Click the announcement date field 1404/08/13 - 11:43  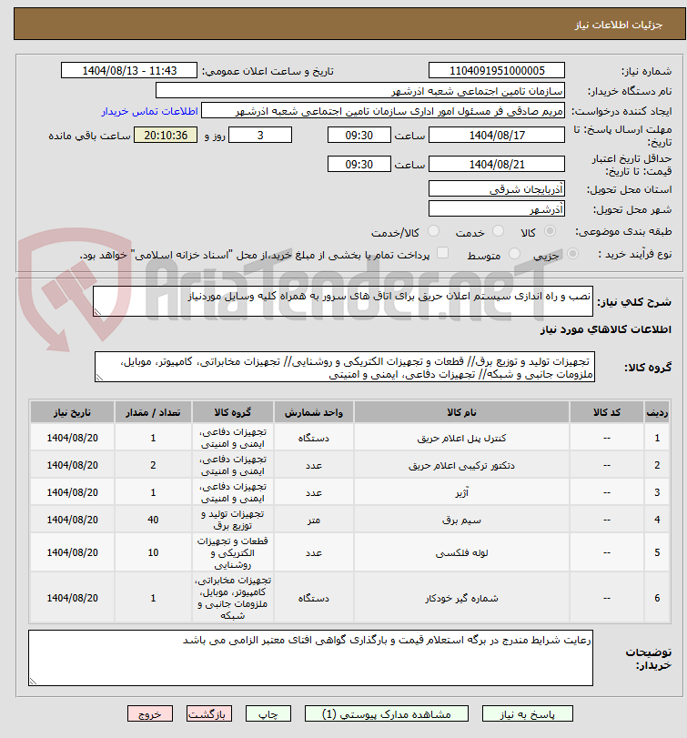129,71
